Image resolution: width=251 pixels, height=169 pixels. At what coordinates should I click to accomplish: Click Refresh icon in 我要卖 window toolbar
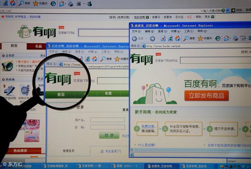pos(171,39)
